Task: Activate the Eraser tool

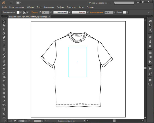Action: coord(4,65)
